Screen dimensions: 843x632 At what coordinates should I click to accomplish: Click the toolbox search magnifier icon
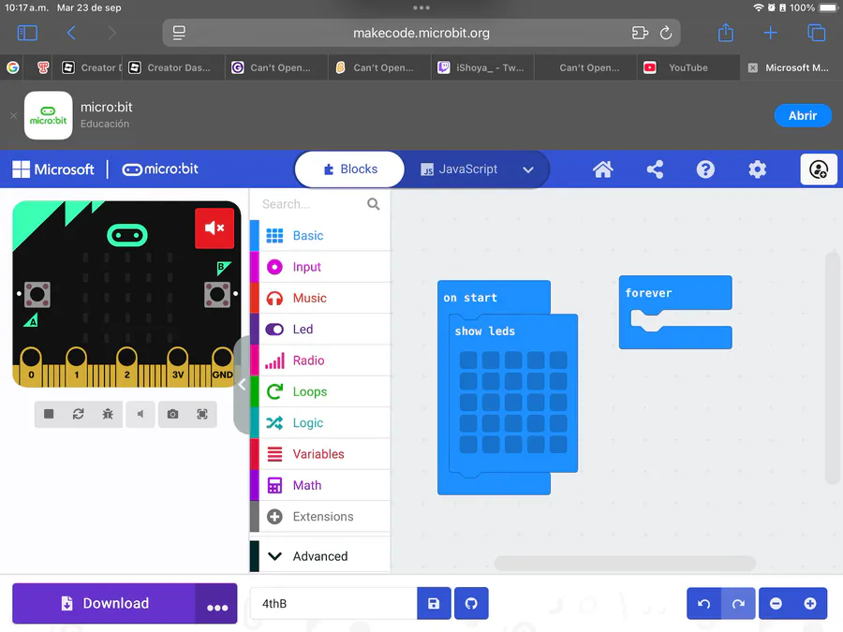point(373,204)
